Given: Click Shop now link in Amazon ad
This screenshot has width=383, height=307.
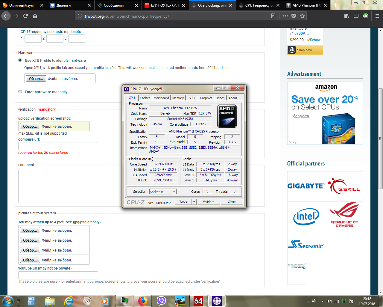Looking at the screenshot, I should (301, 116).
